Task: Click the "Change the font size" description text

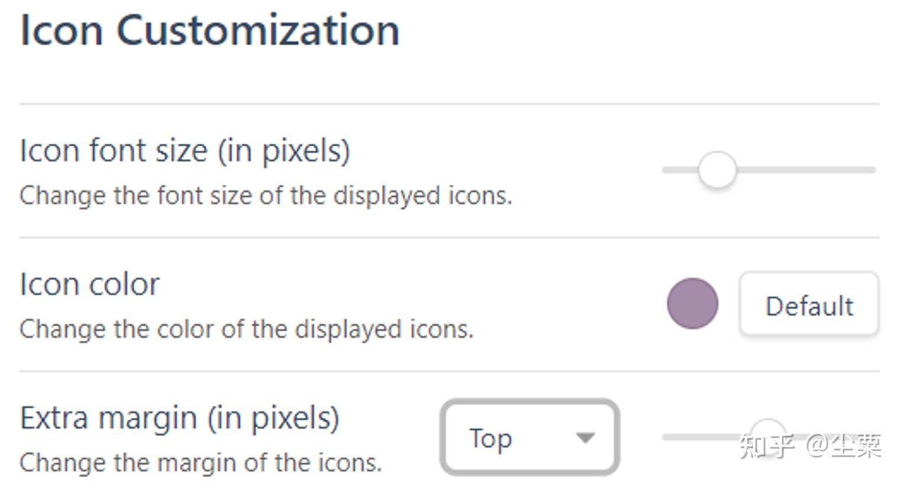Action: (x=266, y=195)
